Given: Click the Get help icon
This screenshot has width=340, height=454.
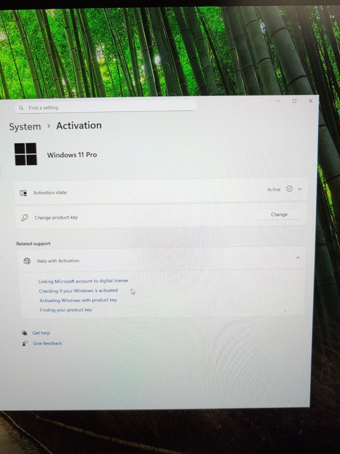Looking at the screenshot, I should click(x=24, y=333).
